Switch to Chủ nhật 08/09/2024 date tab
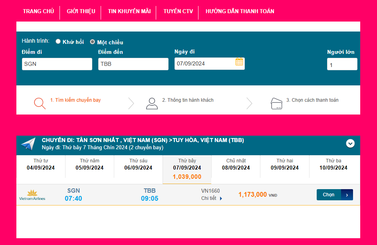 tap(236, 164)
